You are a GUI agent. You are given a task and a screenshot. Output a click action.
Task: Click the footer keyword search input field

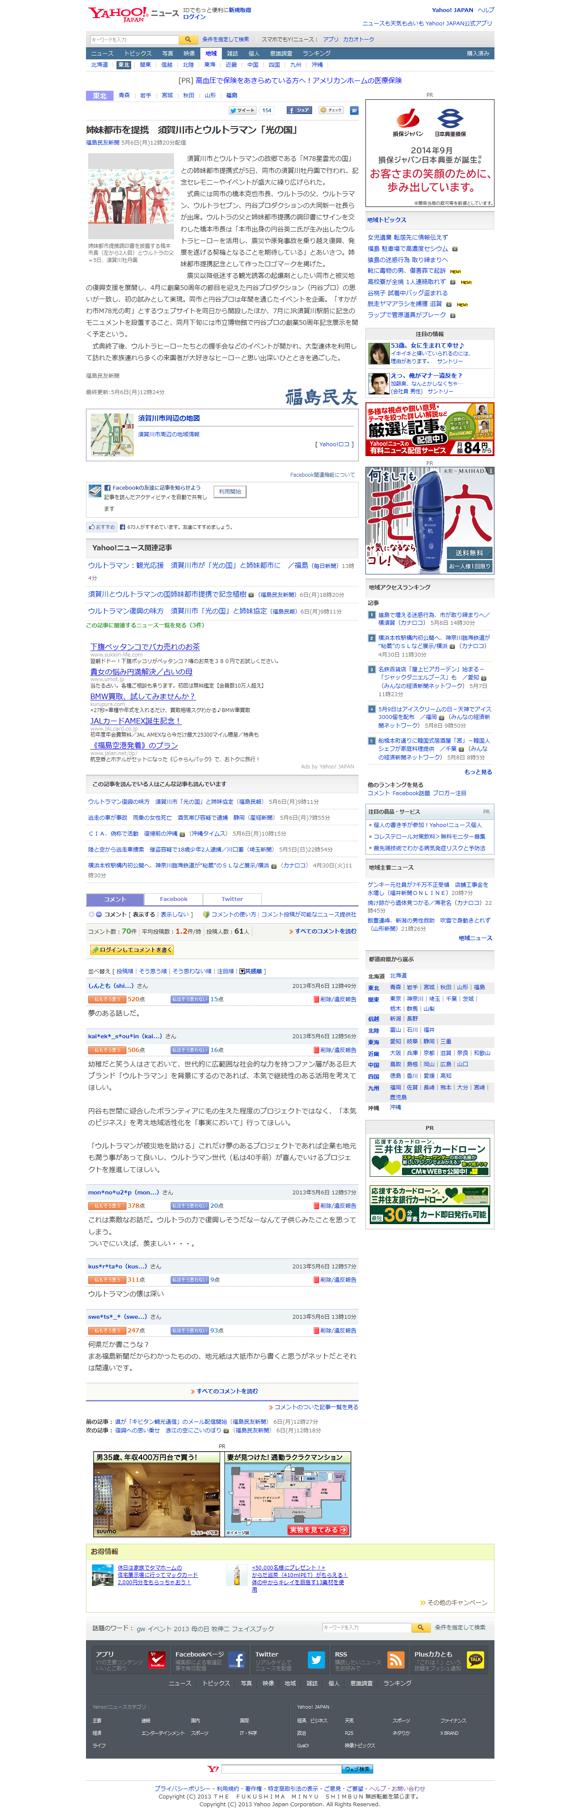tap(366, 1628)
